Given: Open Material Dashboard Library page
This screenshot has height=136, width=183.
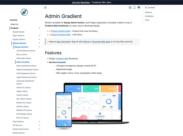Looking at the screenshot, I should (27, 70).
